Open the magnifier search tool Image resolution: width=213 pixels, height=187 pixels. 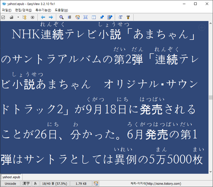61,17
